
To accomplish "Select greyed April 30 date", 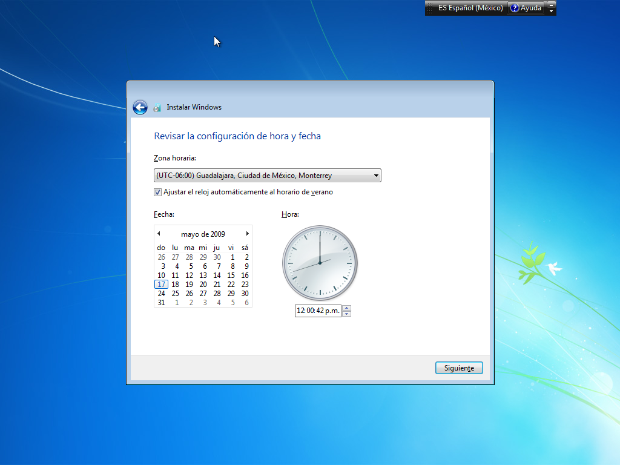I will click(217, 257).
